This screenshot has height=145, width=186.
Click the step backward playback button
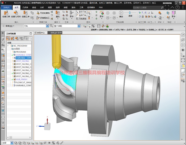coord(108,13)
